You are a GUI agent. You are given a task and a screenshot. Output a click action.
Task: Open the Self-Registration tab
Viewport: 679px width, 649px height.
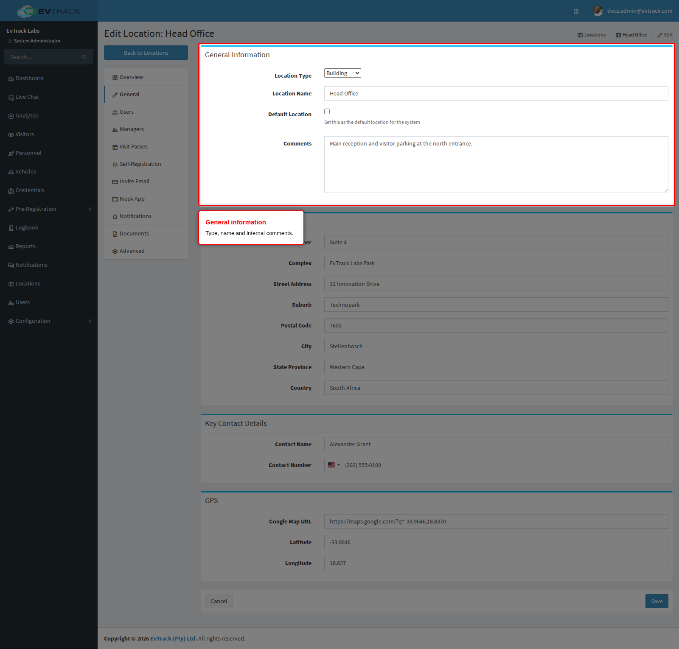146,164
